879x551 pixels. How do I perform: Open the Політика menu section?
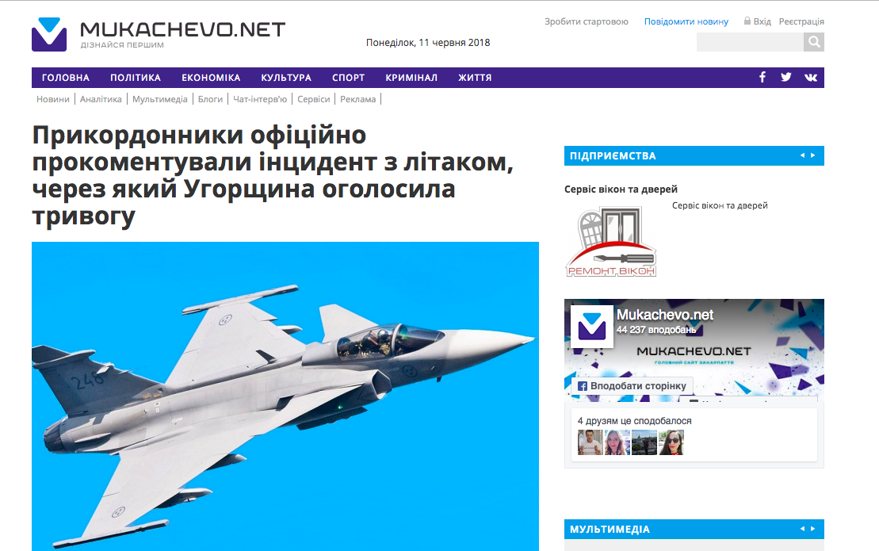[136, 78]
